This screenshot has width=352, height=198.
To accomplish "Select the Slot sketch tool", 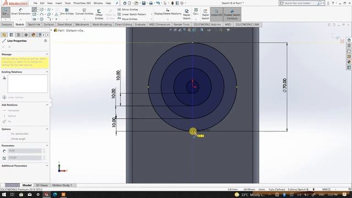I will point(34,19).
